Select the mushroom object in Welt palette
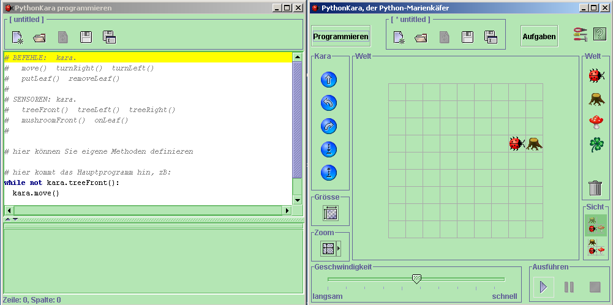This screenshot has width=613, height=305. (596, 122)
